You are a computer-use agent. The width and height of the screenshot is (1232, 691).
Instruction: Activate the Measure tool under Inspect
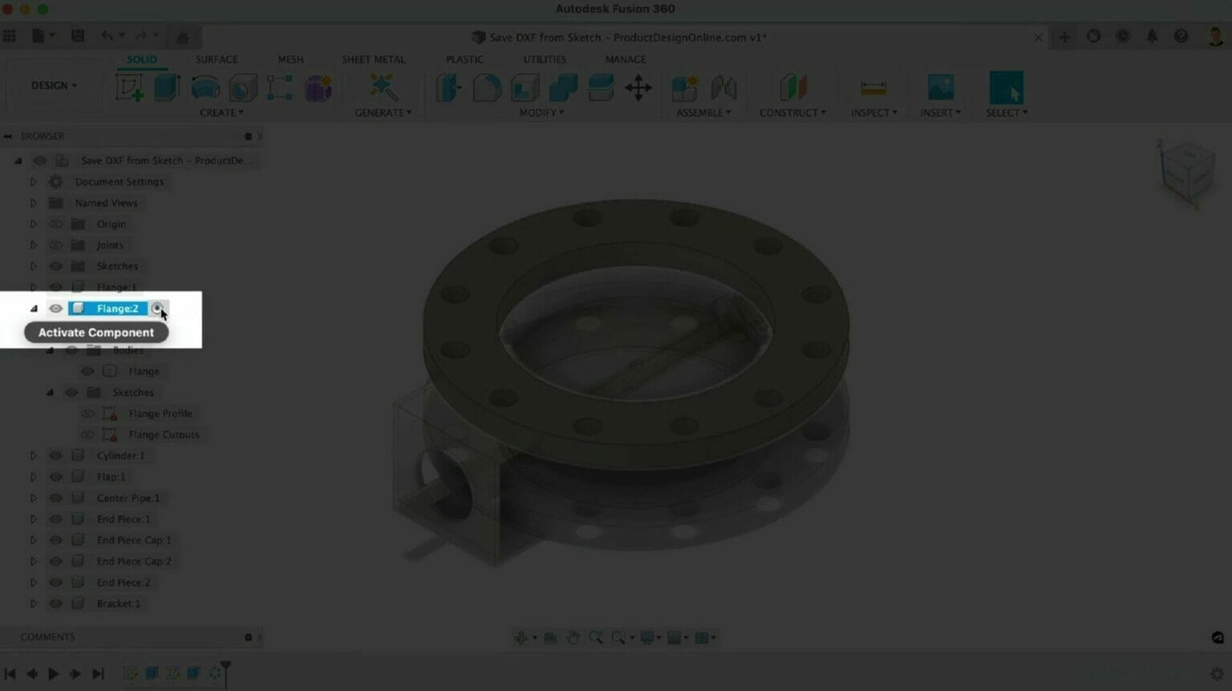pyautogui.click(x=873, y=87)
